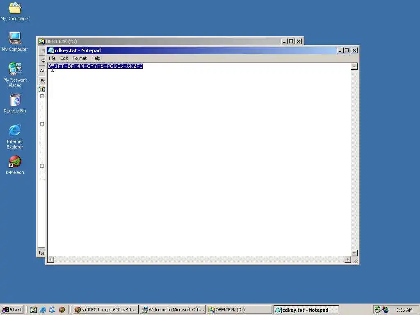The image size is (420, 315).
Task: Select the Recycle Bin desktop icon
Action: pos(15,103)
